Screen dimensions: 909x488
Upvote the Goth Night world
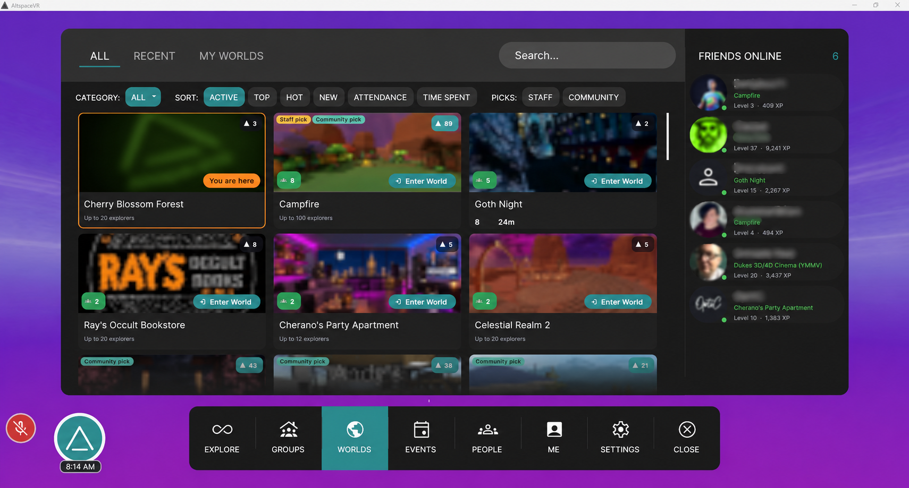click(642, 124)
